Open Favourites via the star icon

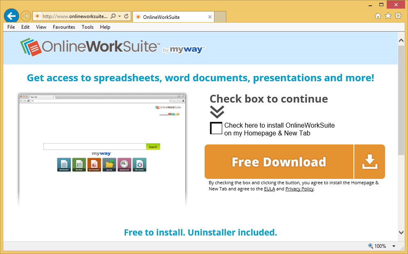[x=388, y=16]
